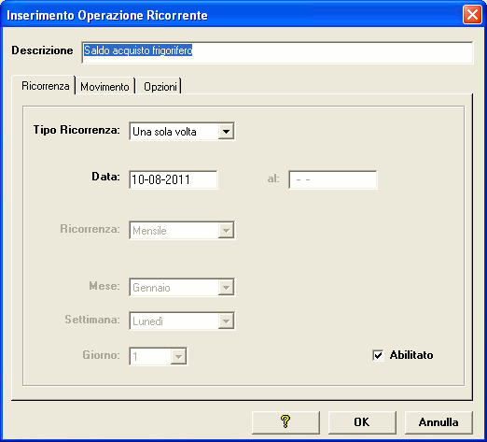Switch to the Movimento tab
The image size is (487, 442).
click(x=104, y=86)
